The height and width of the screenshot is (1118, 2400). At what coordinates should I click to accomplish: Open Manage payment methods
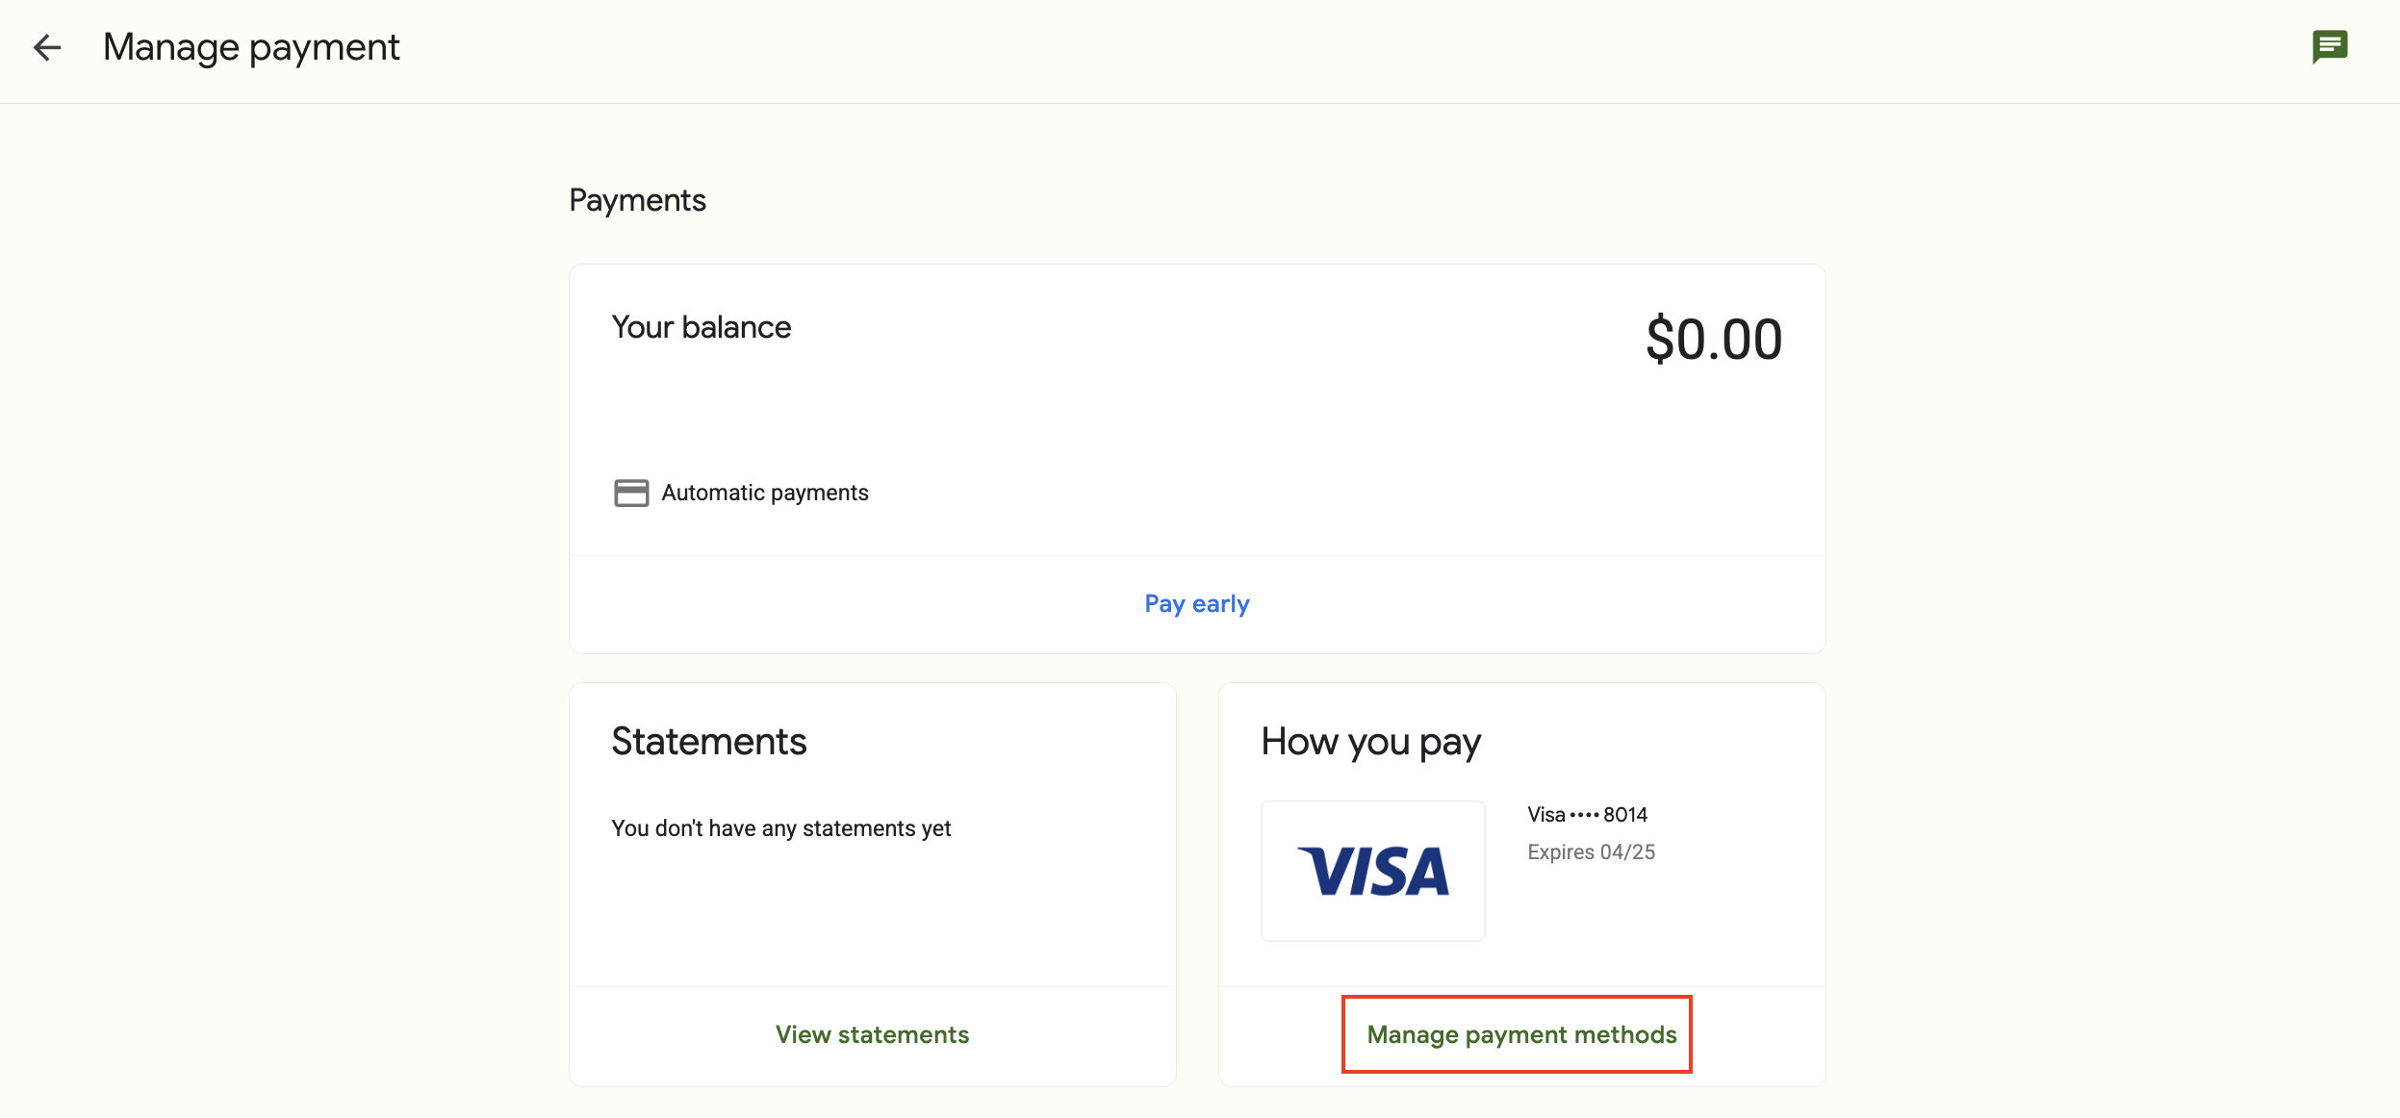tap(1521, 1034)
